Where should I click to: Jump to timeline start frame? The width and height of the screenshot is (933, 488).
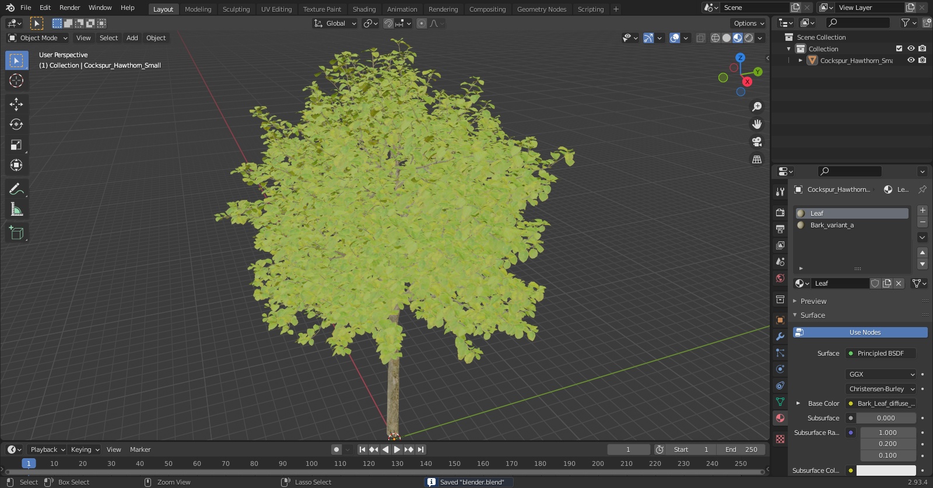(x=362, y=450)
